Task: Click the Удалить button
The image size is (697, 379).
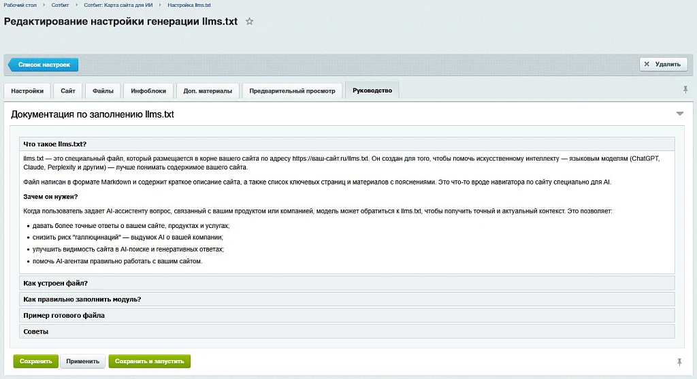Action: 663,64
